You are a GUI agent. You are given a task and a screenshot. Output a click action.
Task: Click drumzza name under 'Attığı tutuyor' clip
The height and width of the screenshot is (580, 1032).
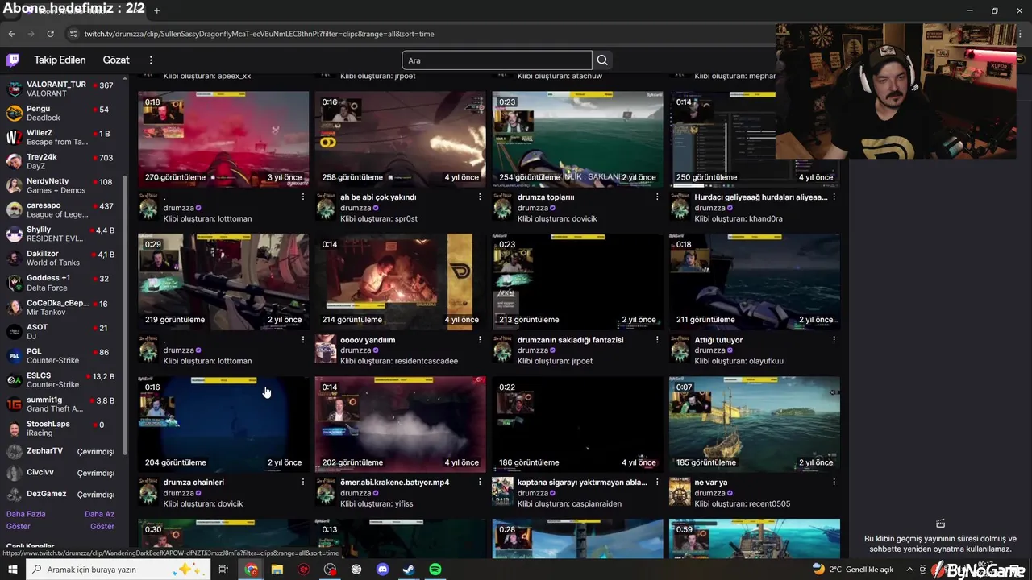(710, 350)
